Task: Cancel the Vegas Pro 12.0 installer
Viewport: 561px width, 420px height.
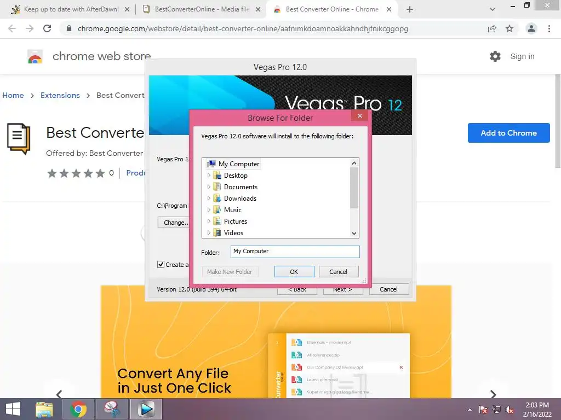Action: (x=388, y=289)
